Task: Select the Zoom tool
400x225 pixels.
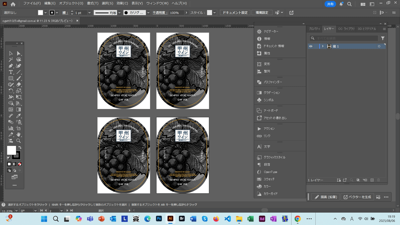Action: [18, 140]
